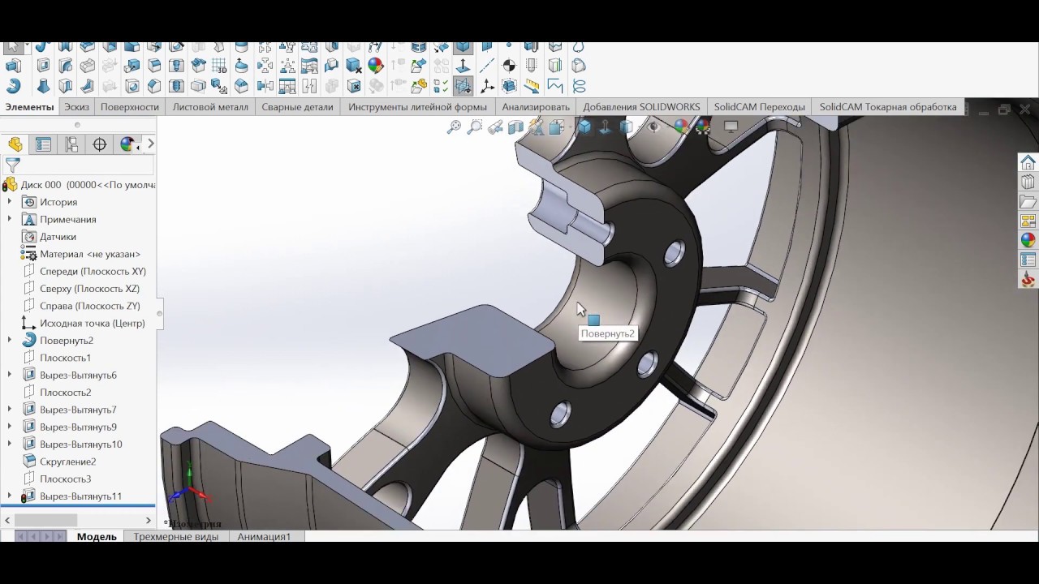This screenshot has height=584, width=1039.
Task: Open View Settings monitor icon
Action: (731, 127)
